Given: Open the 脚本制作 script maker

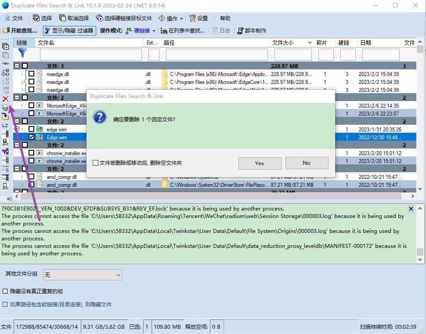Looking at the screenshot, I should tap(252, 30).
